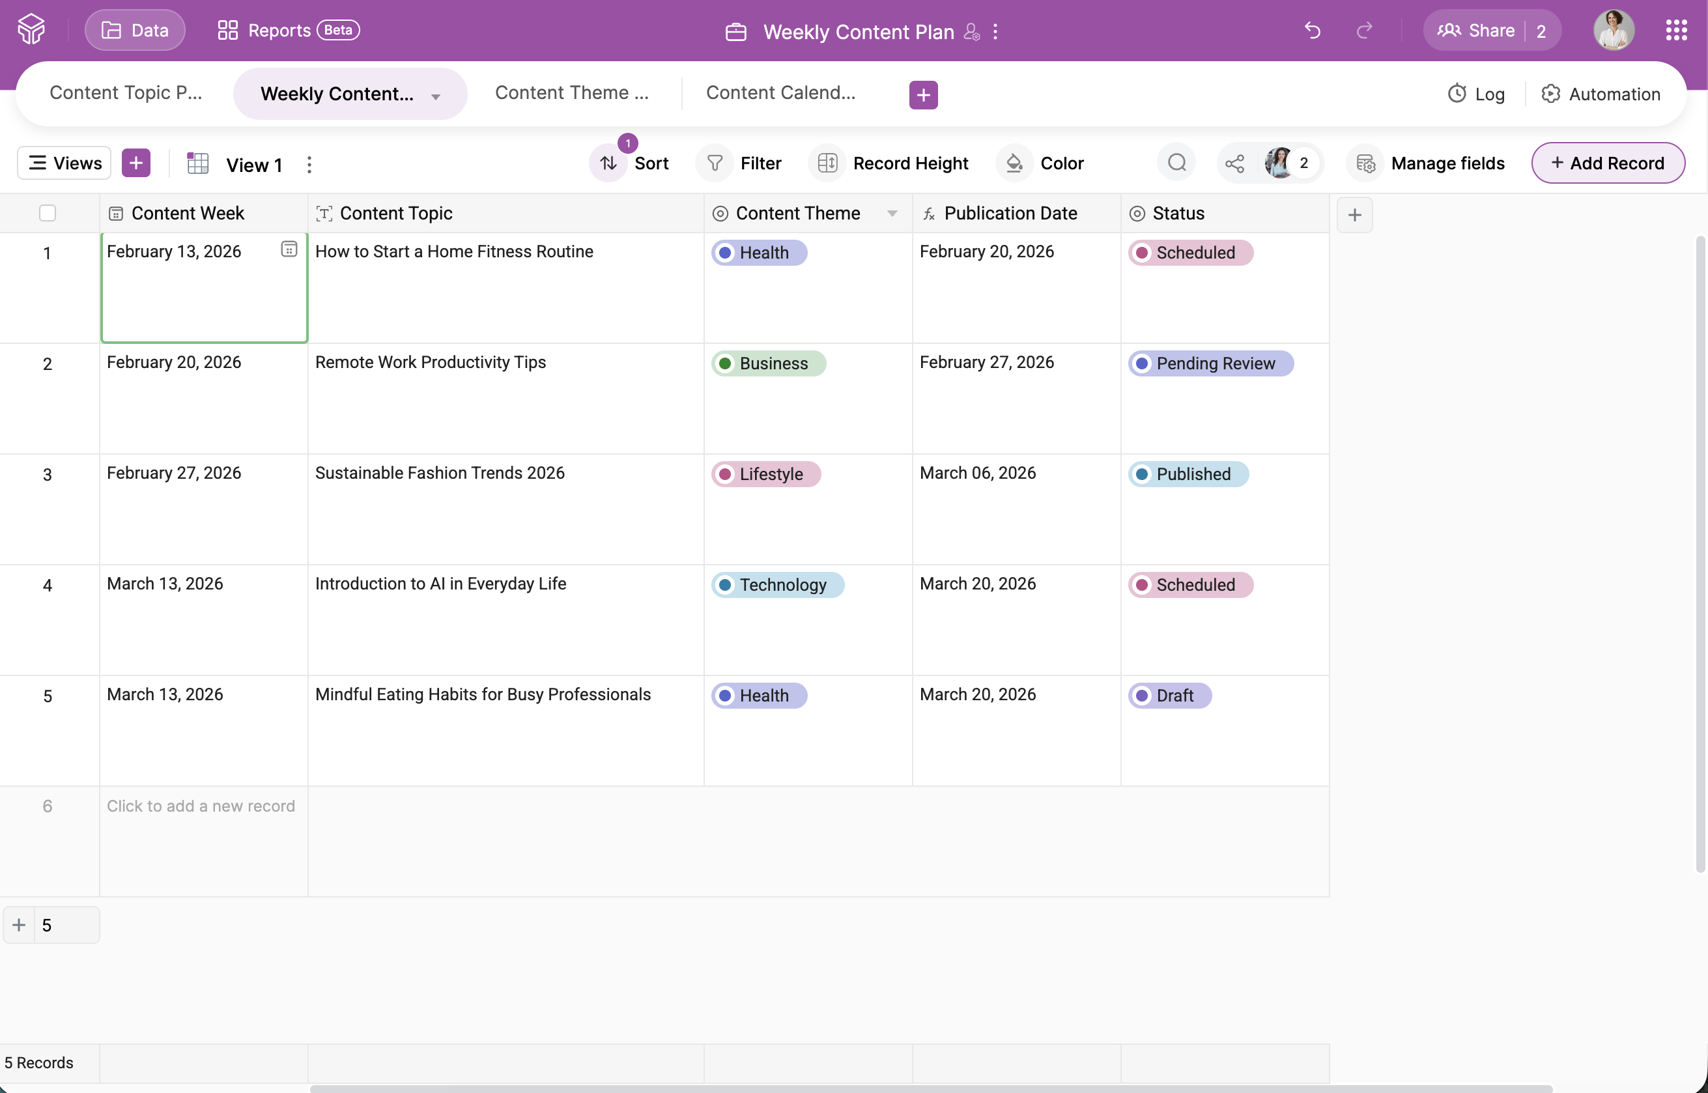Open the Log history
Viewport: 1708px width, 1093px height.
[1476, 94]
